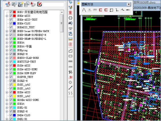161x121 pixels.
Task: Click the yellow color swatch of $1$S_jyb2
Action: tap(14, 84)
